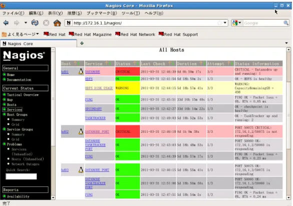Open the SECONDARY service link

click(94, 109)
